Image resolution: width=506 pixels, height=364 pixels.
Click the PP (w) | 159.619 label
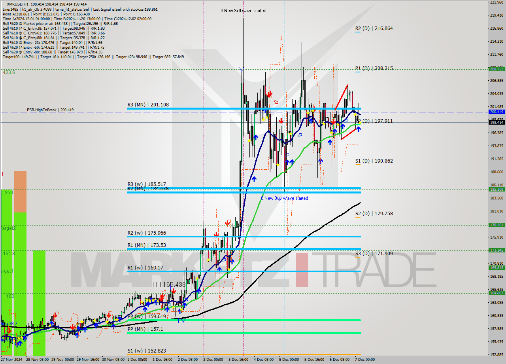[147, 317]
